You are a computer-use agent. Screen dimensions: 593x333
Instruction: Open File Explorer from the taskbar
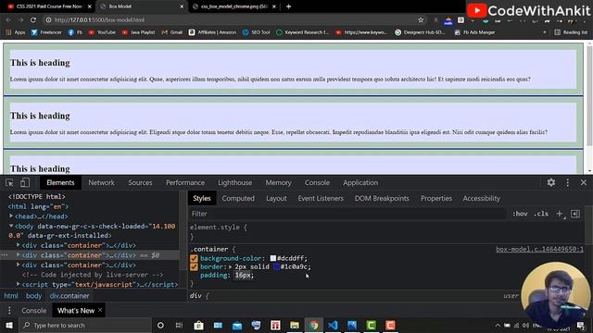click(295, 325)
